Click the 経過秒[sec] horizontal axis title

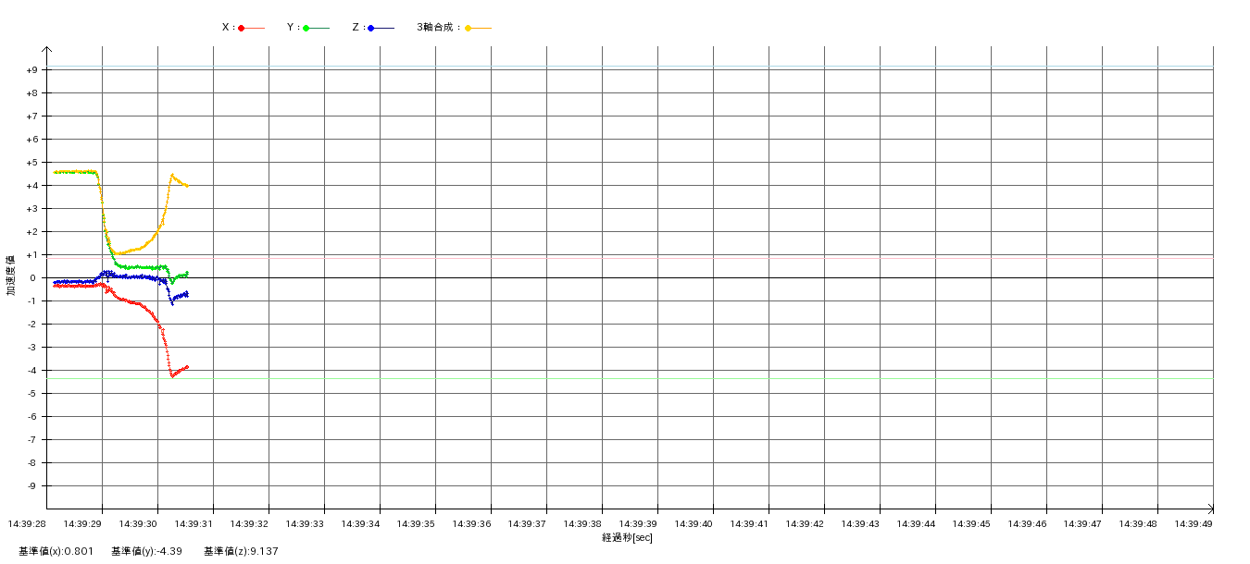[x=627, y=537]
